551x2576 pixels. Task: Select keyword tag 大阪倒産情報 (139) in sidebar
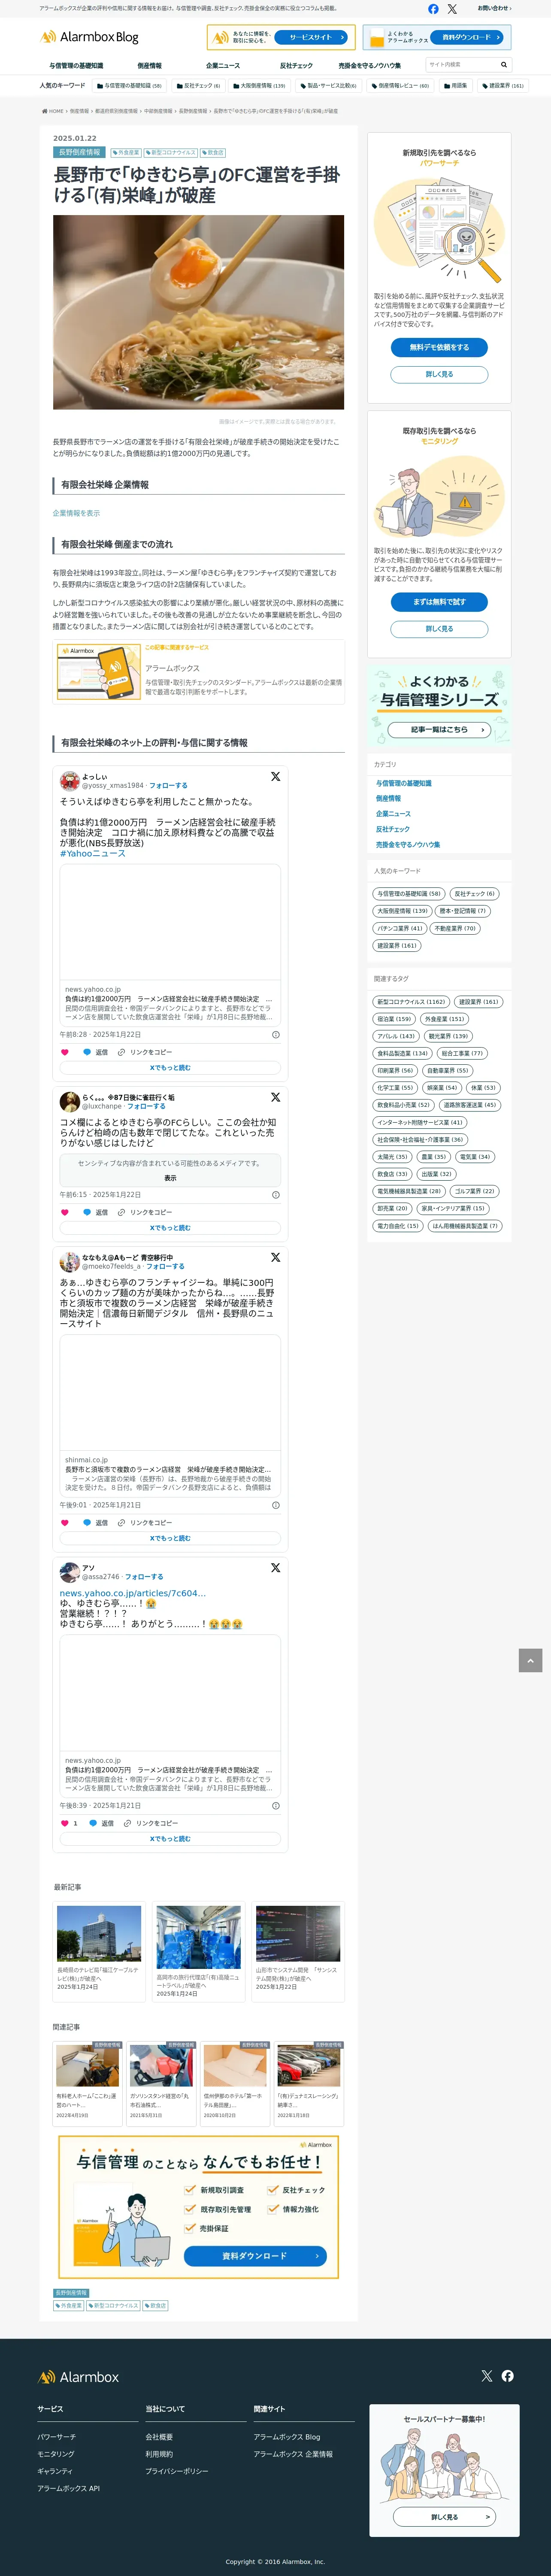[402, 911]
